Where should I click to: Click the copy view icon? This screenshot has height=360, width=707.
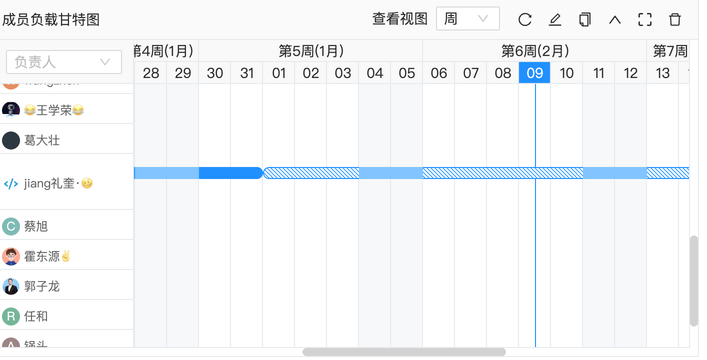[584, 19]
